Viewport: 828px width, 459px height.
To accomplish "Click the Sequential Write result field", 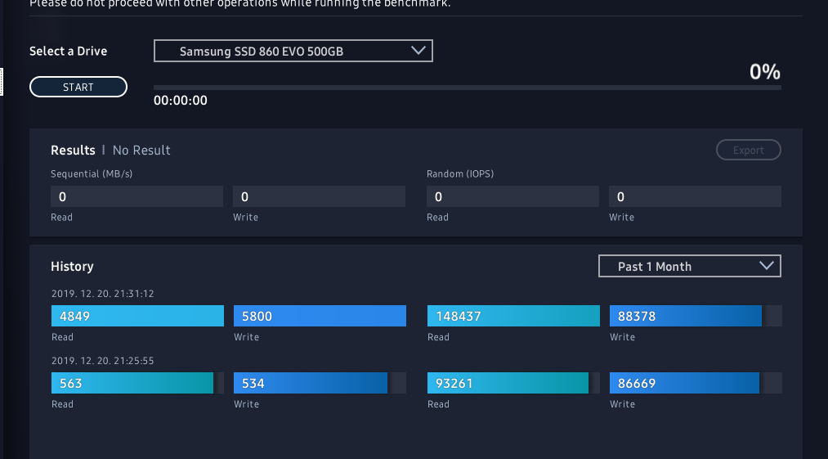I will coord(319,196).
